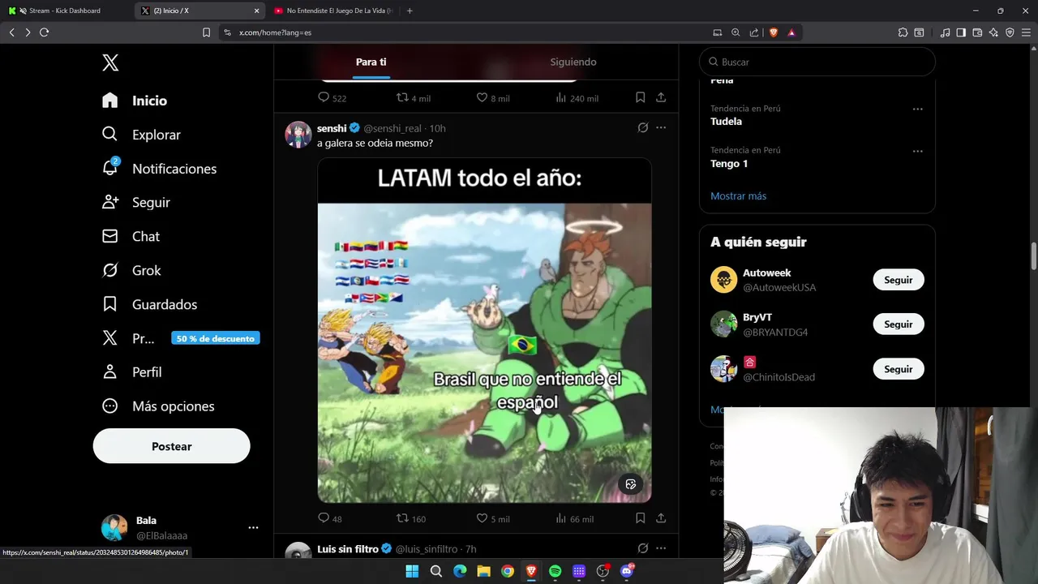Switch to Stream - Kick Dashboard browser tab
Image resolution: width=1038 pixels, height=584 pixels.
point(65,11)
